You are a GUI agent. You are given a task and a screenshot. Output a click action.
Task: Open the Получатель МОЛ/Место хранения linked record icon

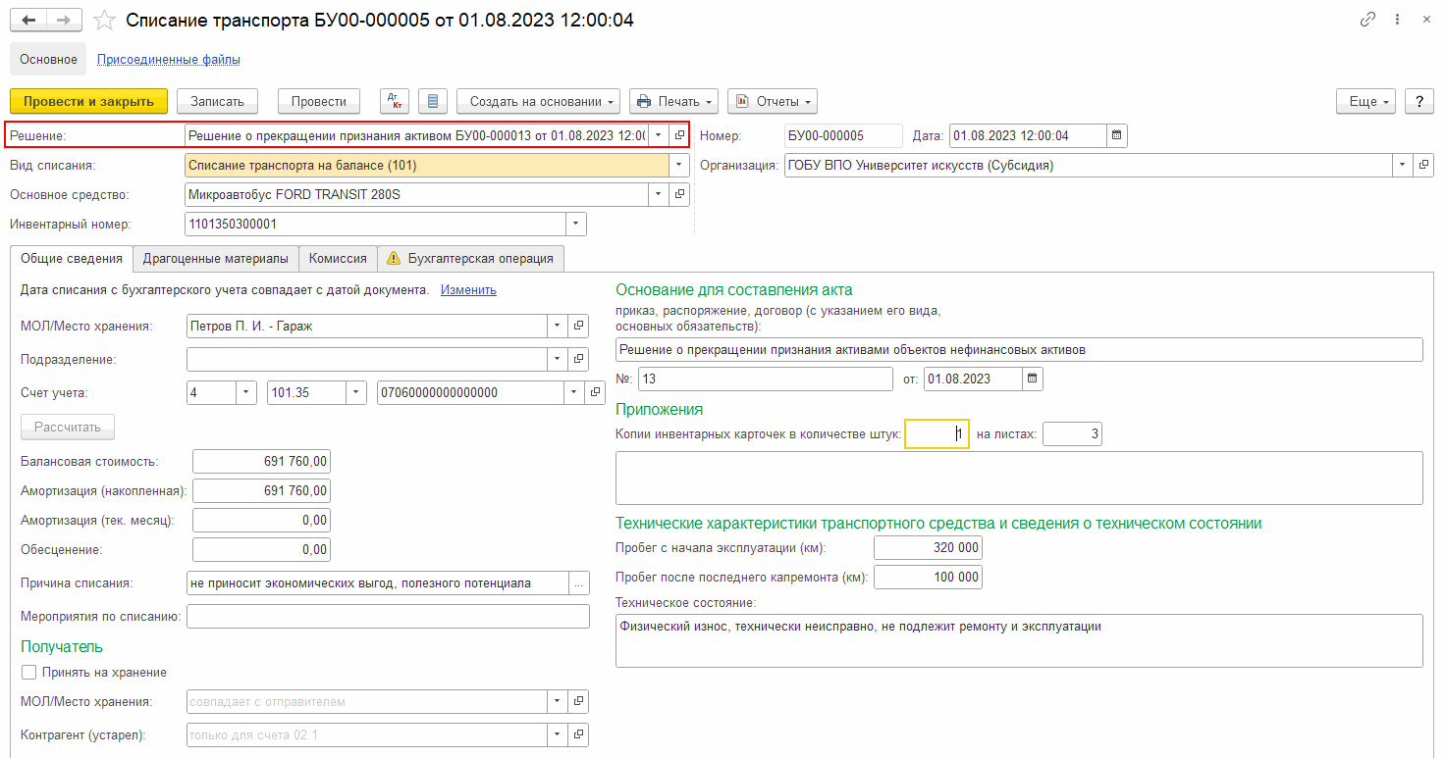click(x=579, y=701)
